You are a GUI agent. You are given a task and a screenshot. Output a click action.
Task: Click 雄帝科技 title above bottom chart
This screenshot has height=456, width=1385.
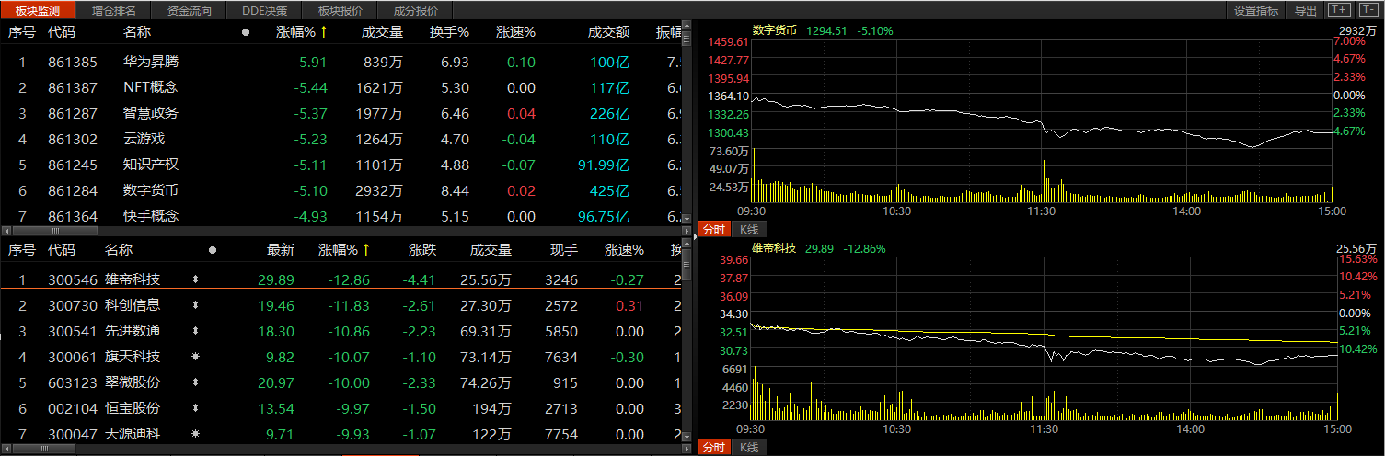tap(775, 248)
